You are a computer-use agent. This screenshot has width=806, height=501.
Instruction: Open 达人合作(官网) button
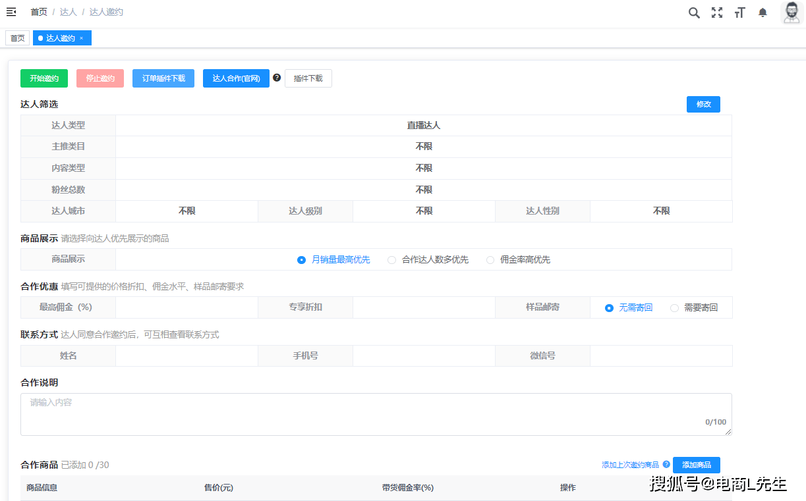236,78
